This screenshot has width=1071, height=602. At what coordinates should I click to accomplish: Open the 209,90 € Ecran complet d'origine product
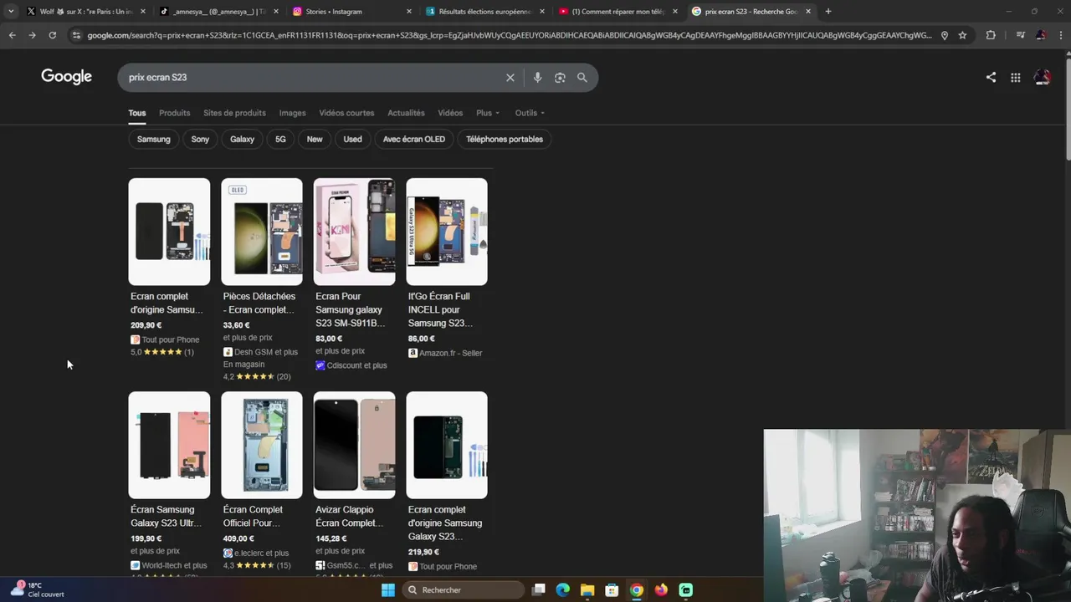click(169, 268)
